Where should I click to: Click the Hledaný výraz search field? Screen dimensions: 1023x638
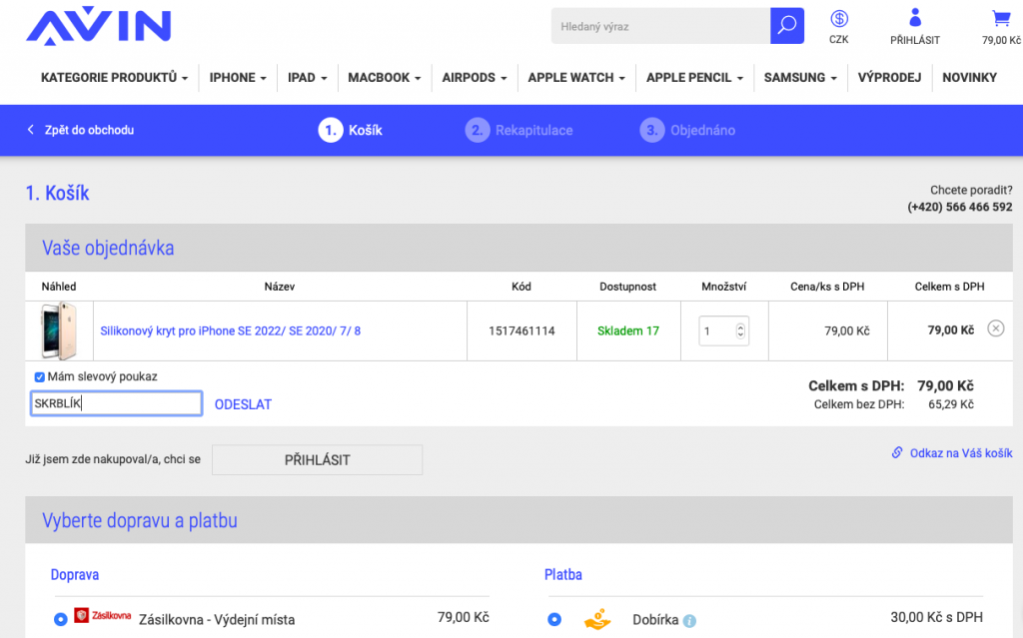pyautogui.click(x=660, y=26)
